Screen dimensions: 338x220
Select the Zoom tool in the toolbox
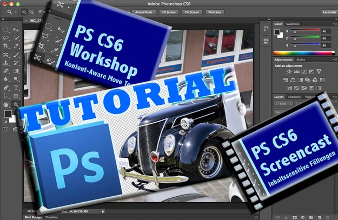tap(16, 104)
